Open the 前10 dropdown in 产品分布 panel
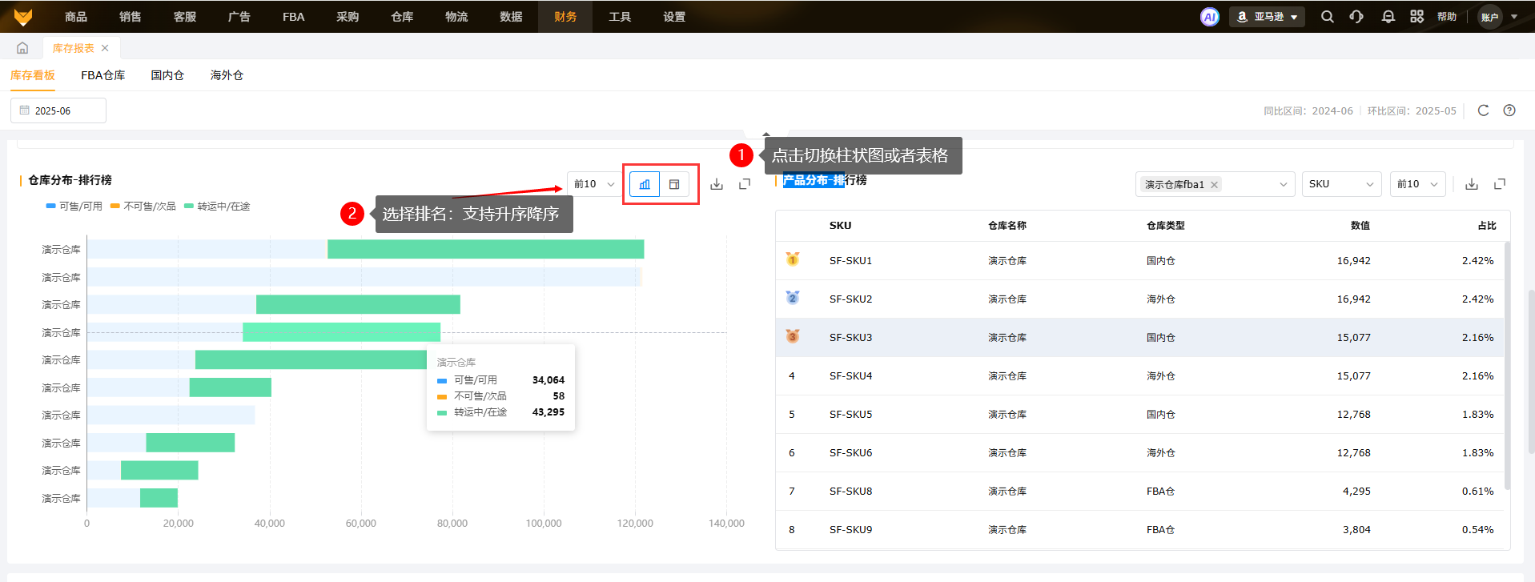Screen dimensions: 1535x582 click(x=1418, y=184)
